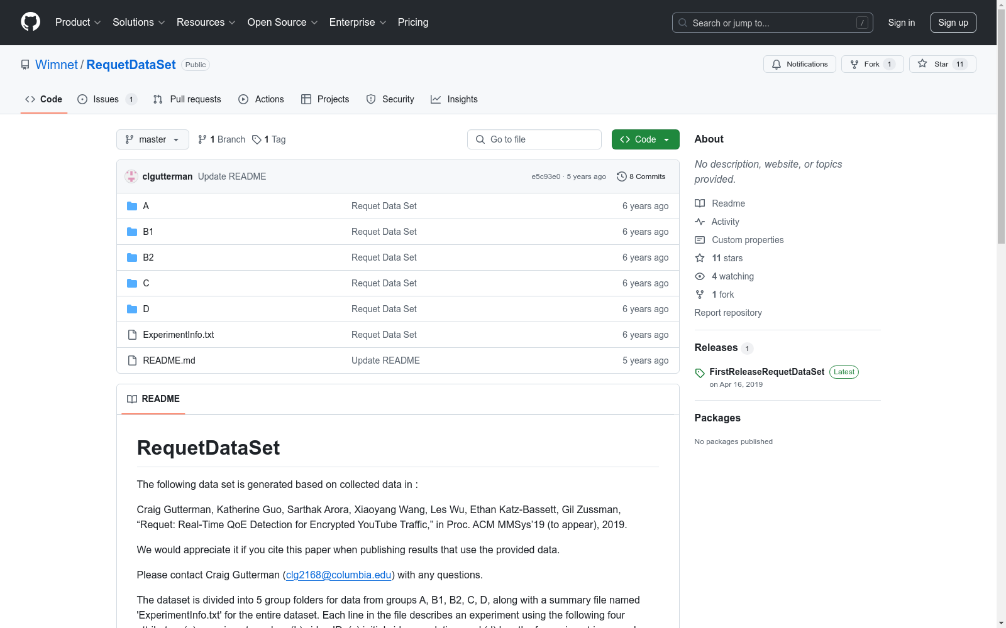Click the star icon in Star button
1006x628 pixels.
[922, 63]
